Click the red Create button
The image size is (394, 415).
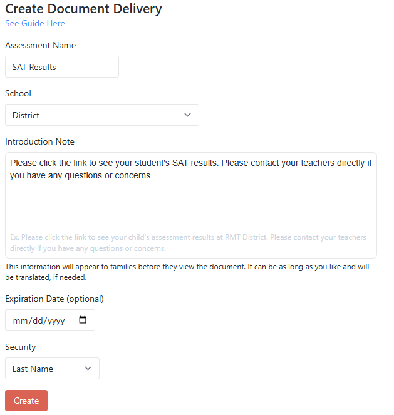26,401
